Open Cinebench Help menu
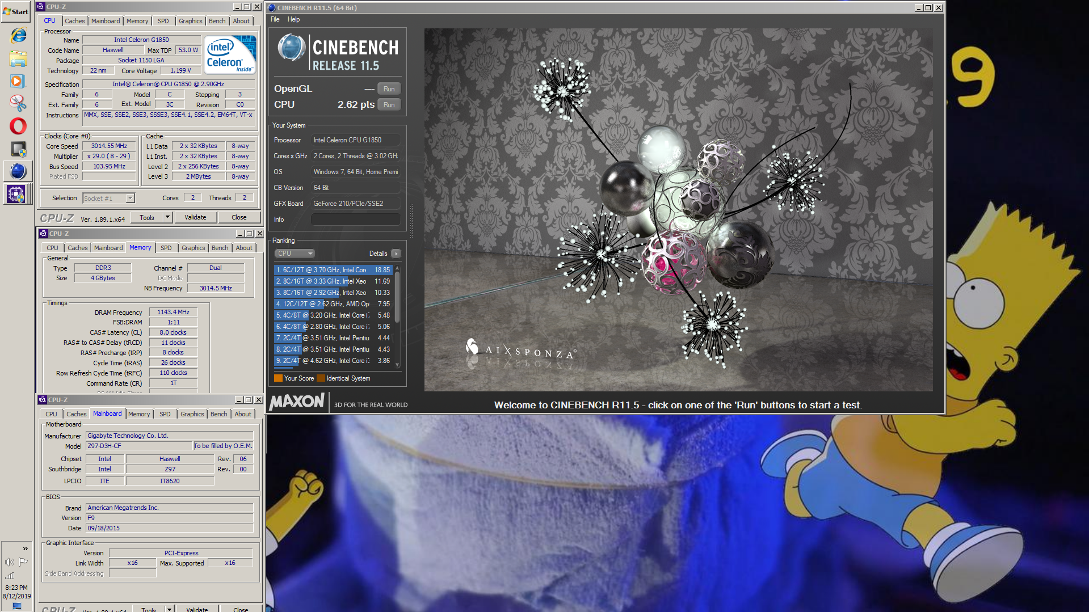This screenshot has width=1089, height=612. tap(293, 19)
